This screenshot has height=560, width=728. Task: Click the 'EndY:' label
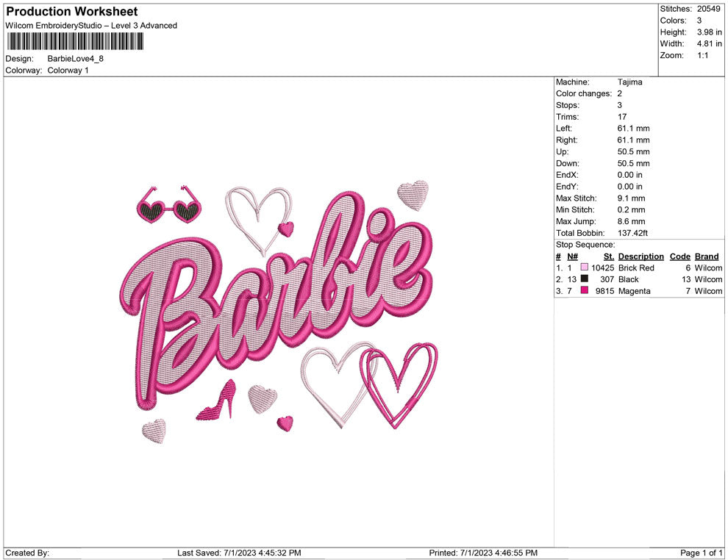tap(567, 187)
